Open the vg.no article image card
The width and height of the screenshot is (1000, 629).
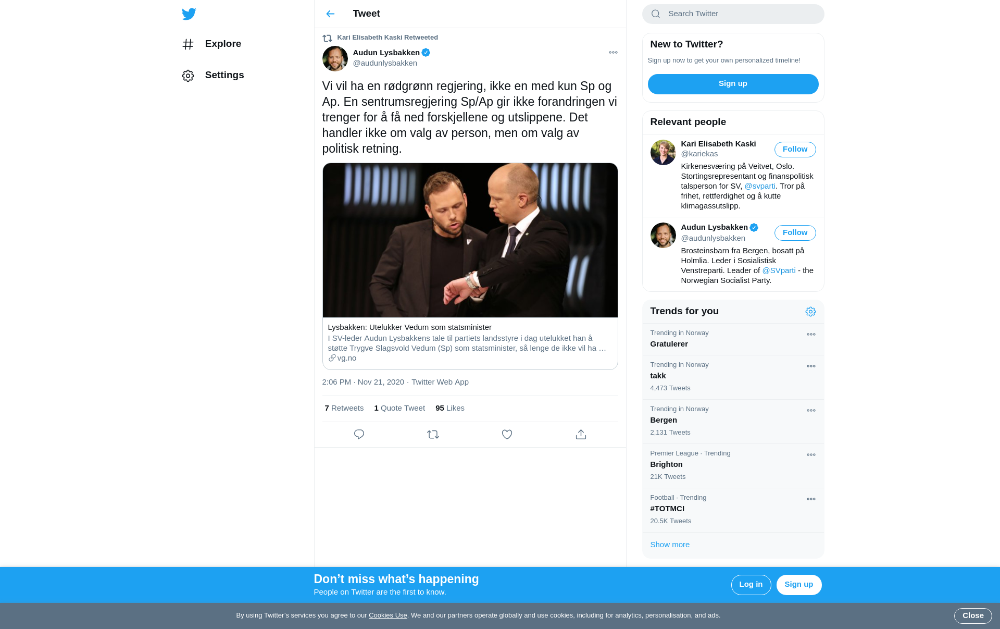click(x=470, y=240)
